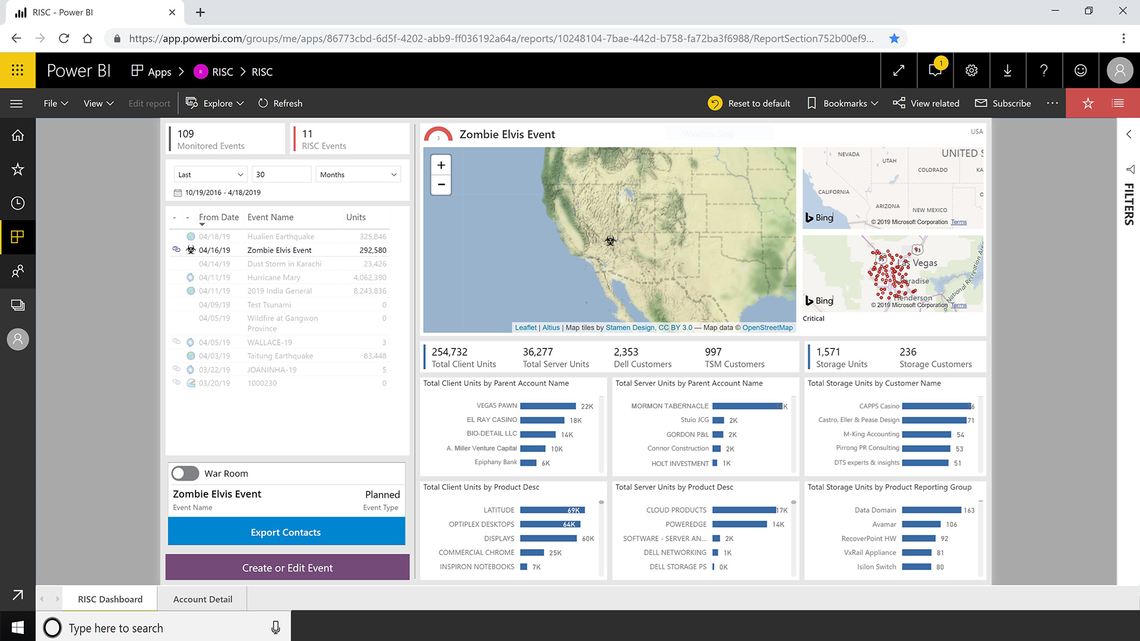Open Workspaces icon in left sidebar
The width and height of the screenshot is (1140, 641).
(17, 305)
